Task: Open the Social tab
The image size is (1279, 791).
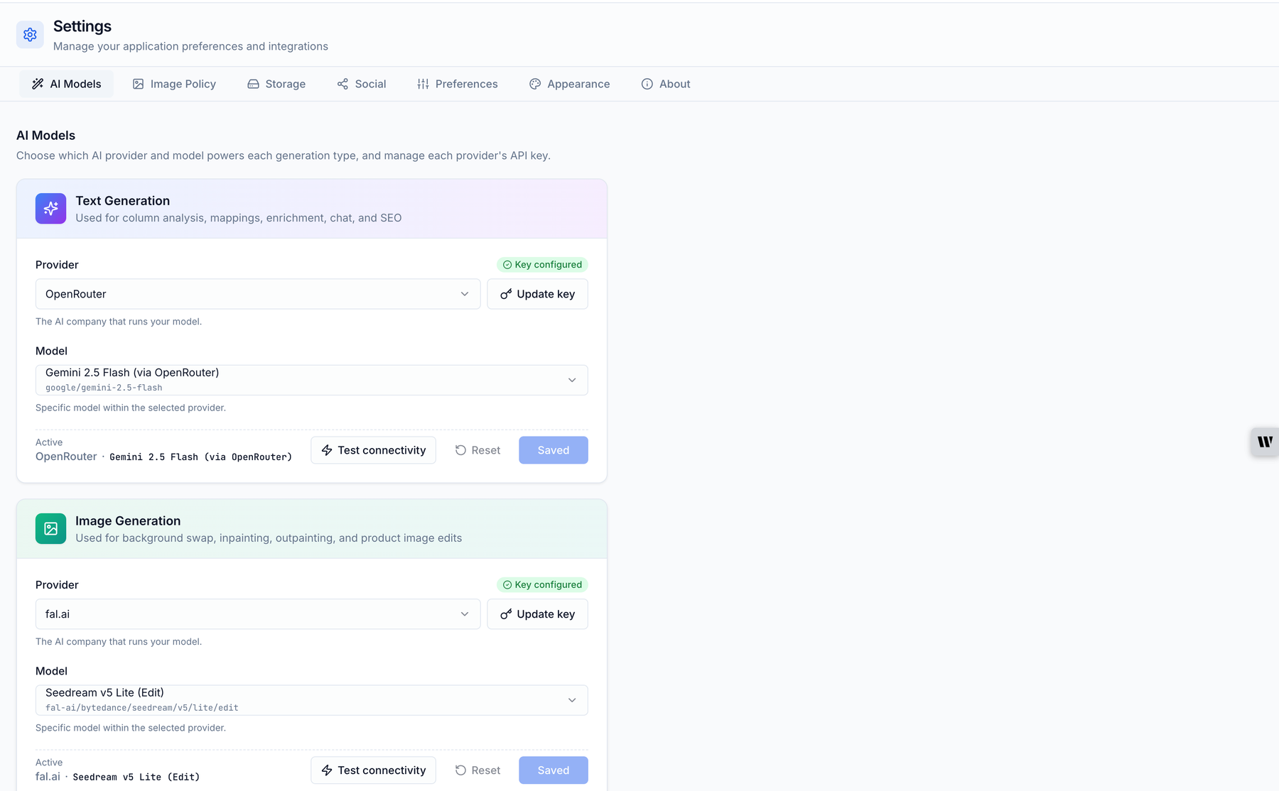Action: (362, 84)
